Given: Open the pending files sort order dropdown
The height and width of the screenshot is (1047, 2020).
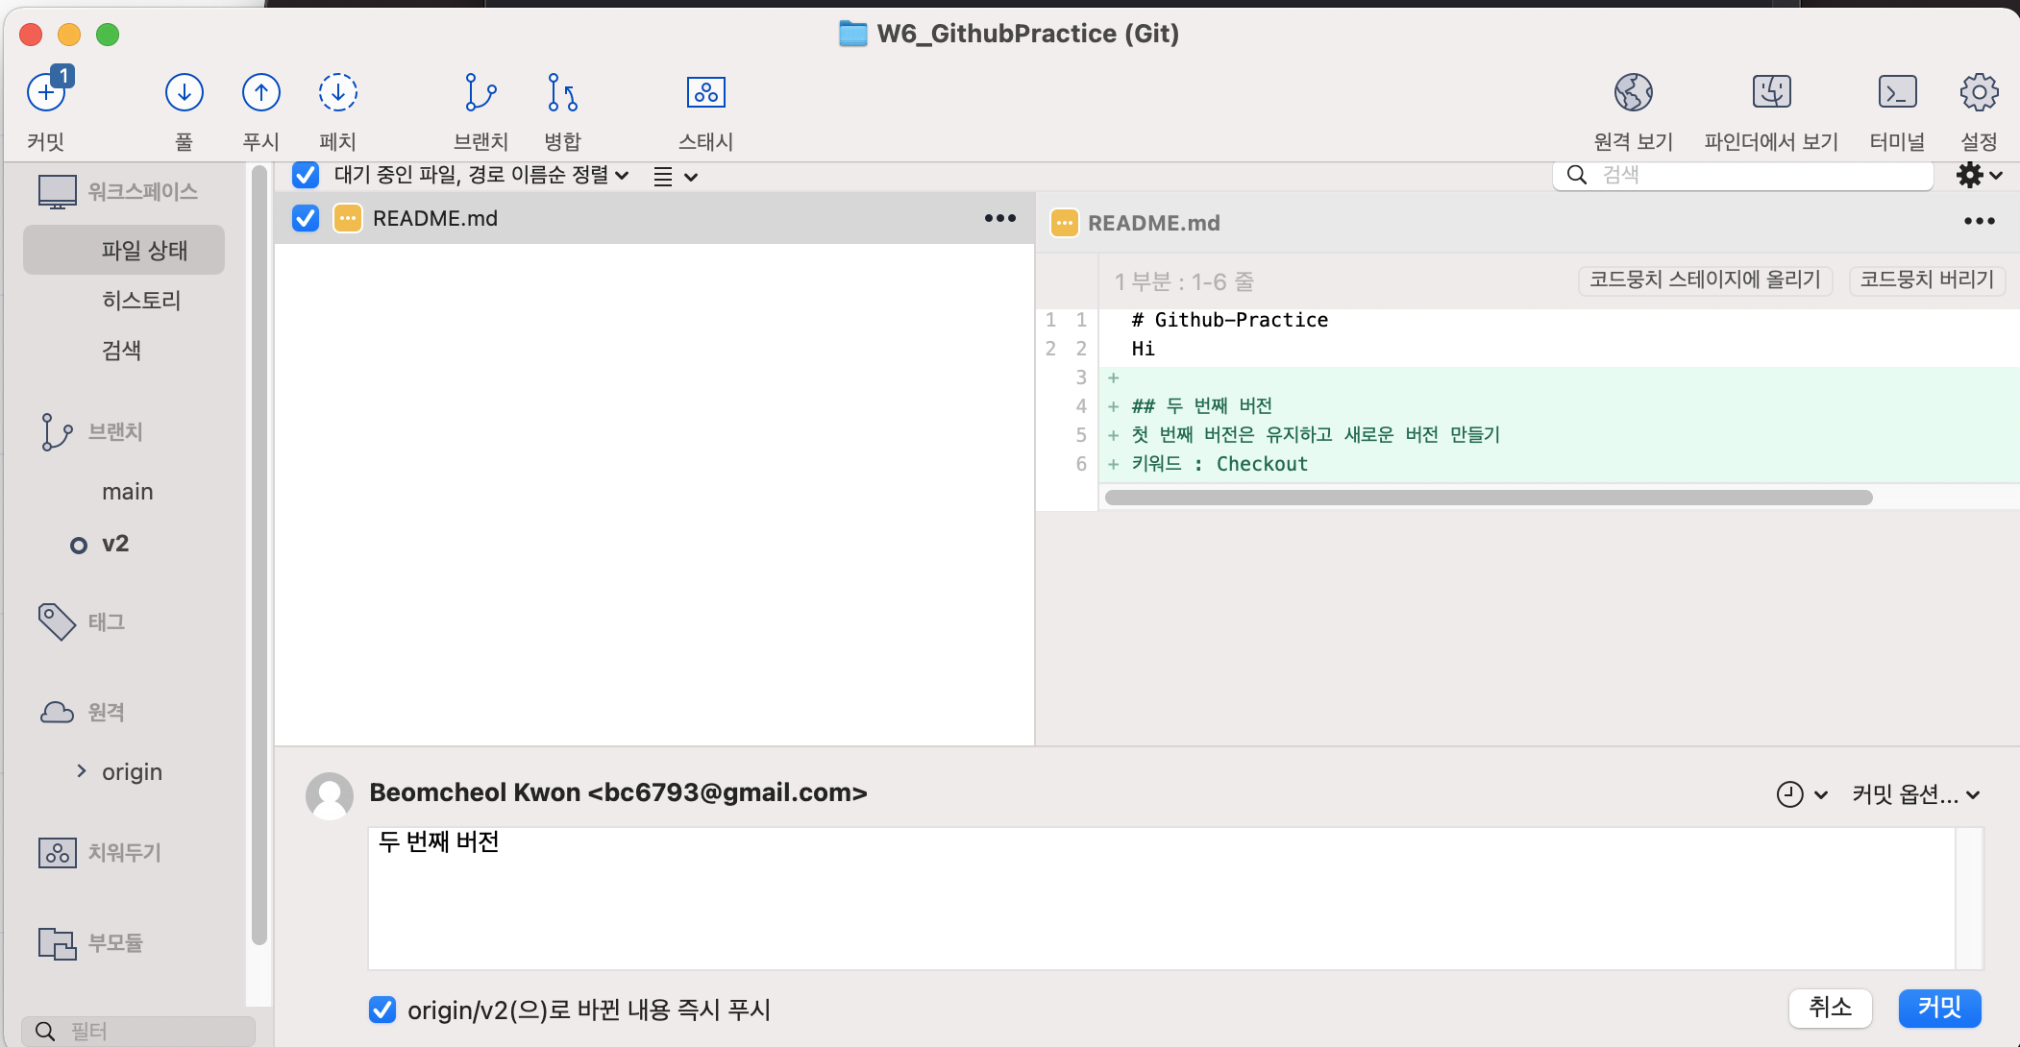Looking at the screenshot, I should [x=481, y=175].
